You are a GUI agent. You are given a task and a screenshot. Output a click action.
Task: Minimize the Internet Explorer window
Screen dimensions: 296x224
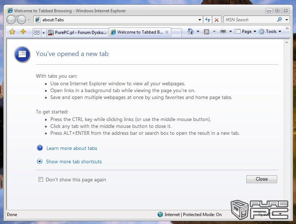tap(269, 11)
